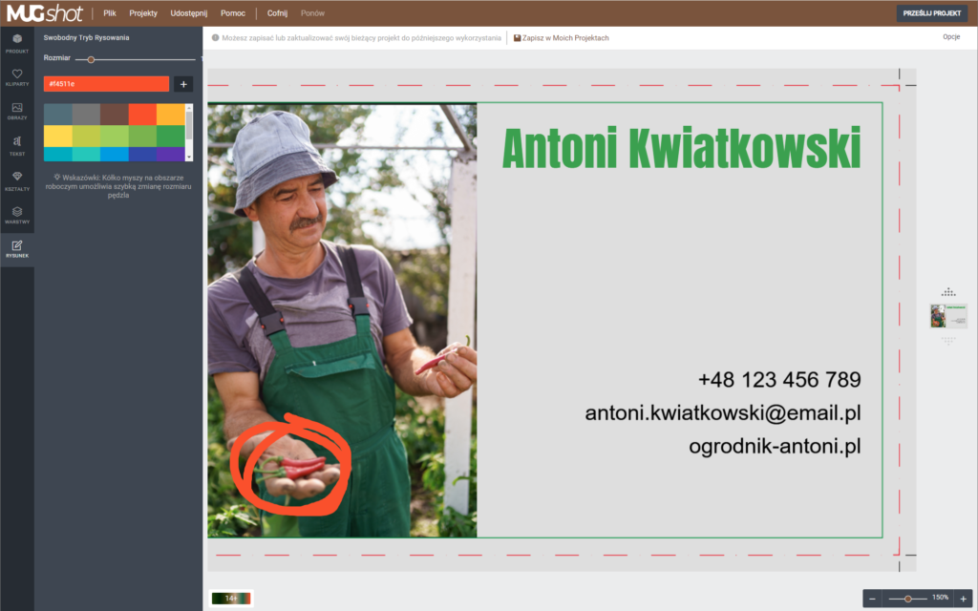Open the Warstwy layers panel
Viewport: 978px width, 611px height.
click(17, 215)
